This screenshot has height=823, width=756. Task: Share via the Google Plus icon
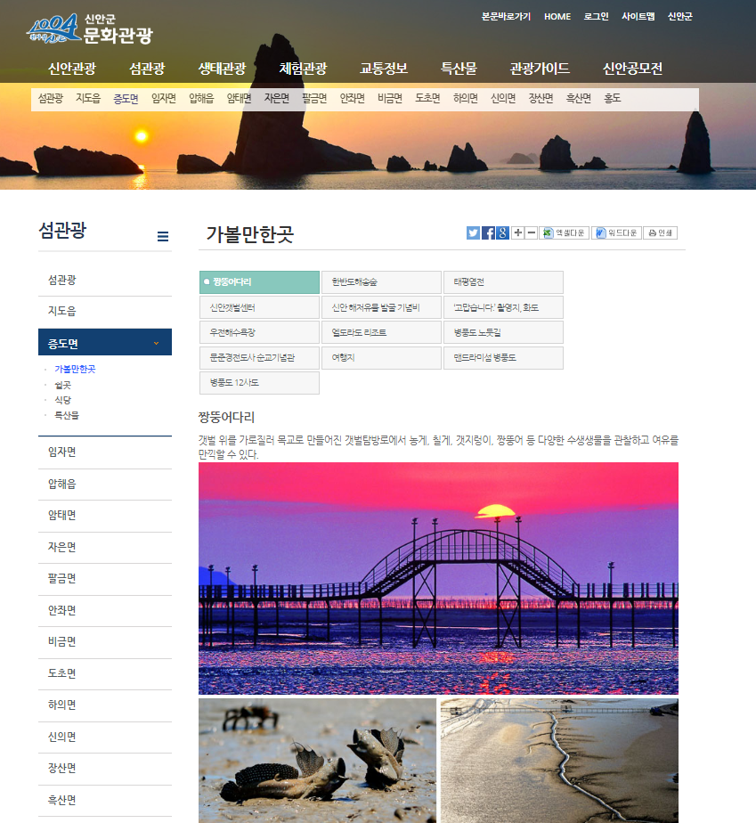point(503,233)
